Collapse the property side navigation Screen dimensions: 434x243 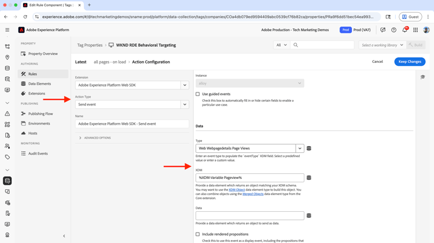64,236
